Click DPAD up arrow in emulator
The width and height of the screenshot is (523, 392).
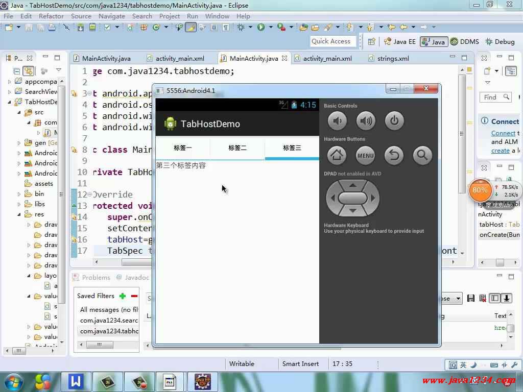[x=352, y=185]
